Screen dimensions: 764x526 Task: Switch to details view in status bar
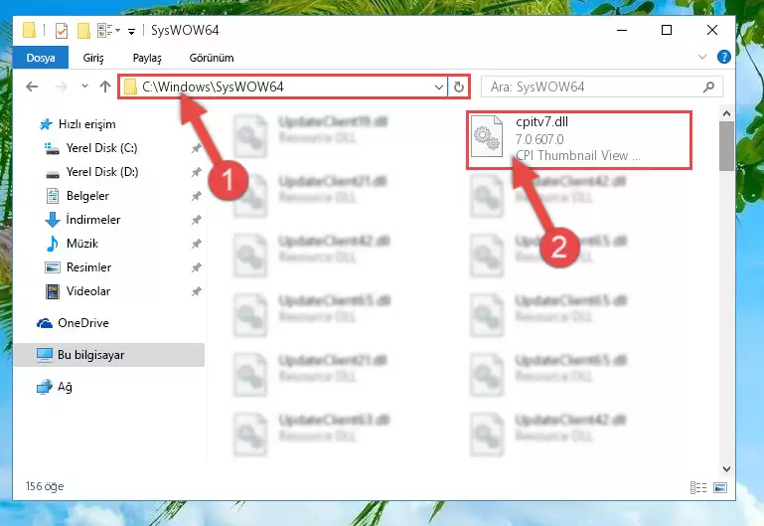point(698,487)
